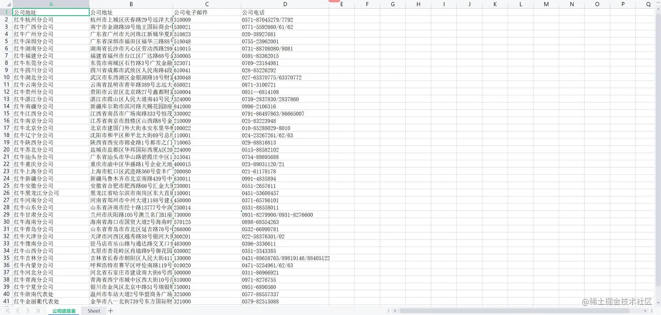Select row 10 header

6,77
